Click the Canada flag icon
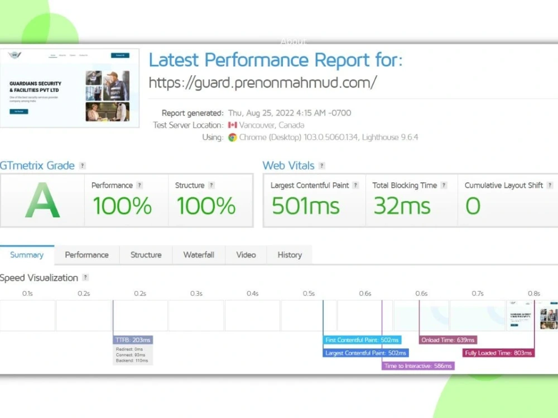This screenshot has height=418, width=558. click(x=232, y=125)
